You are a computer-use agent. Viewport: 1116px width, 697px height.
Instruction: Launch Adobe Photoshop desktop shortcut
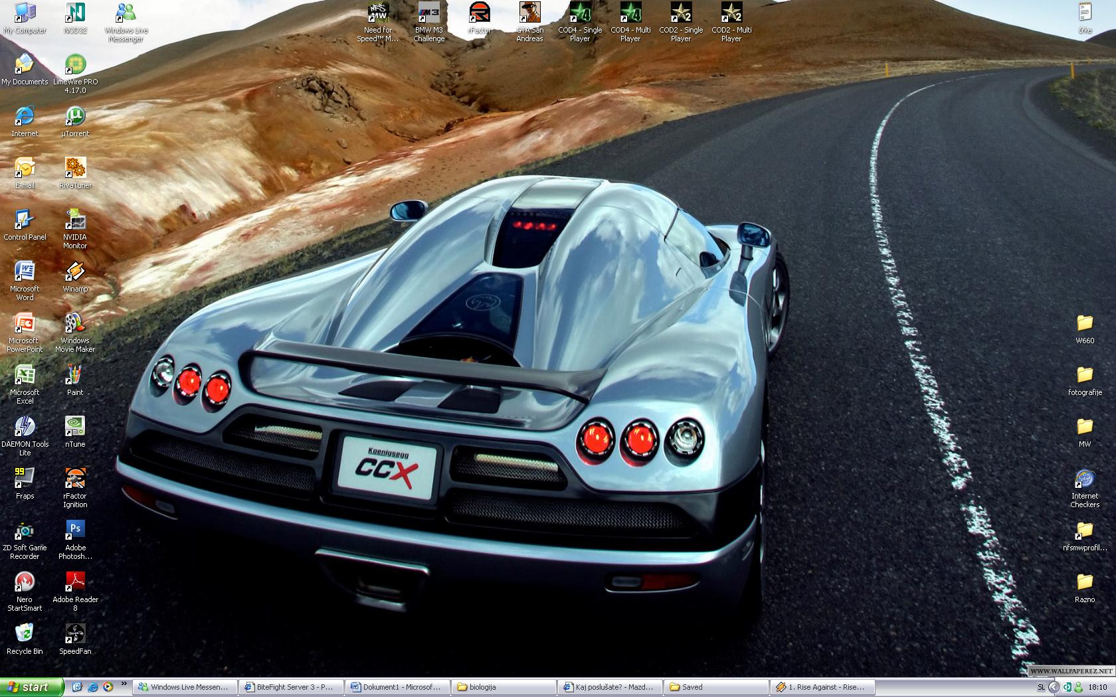coord(75,540)
